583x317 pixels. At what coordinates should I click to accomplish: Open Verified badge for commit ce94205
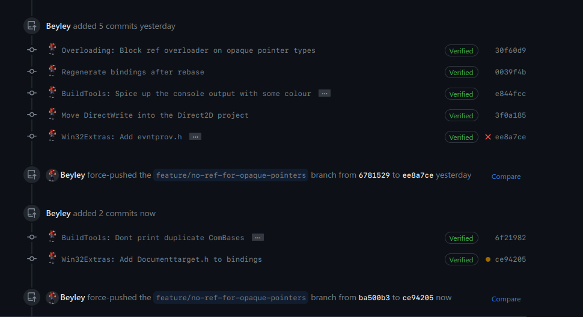coord(461,259)
